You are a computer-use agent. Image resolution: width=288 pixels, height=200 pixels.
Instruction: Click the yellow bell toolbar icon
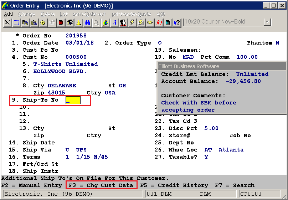[79, 23]
